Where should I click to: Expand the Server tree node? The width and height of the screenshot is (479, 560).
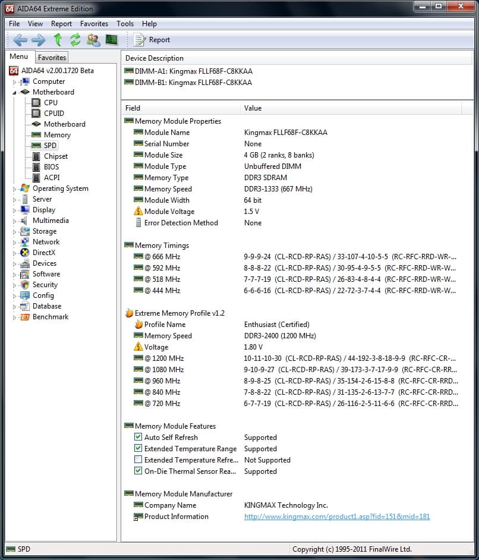[14, 200]
